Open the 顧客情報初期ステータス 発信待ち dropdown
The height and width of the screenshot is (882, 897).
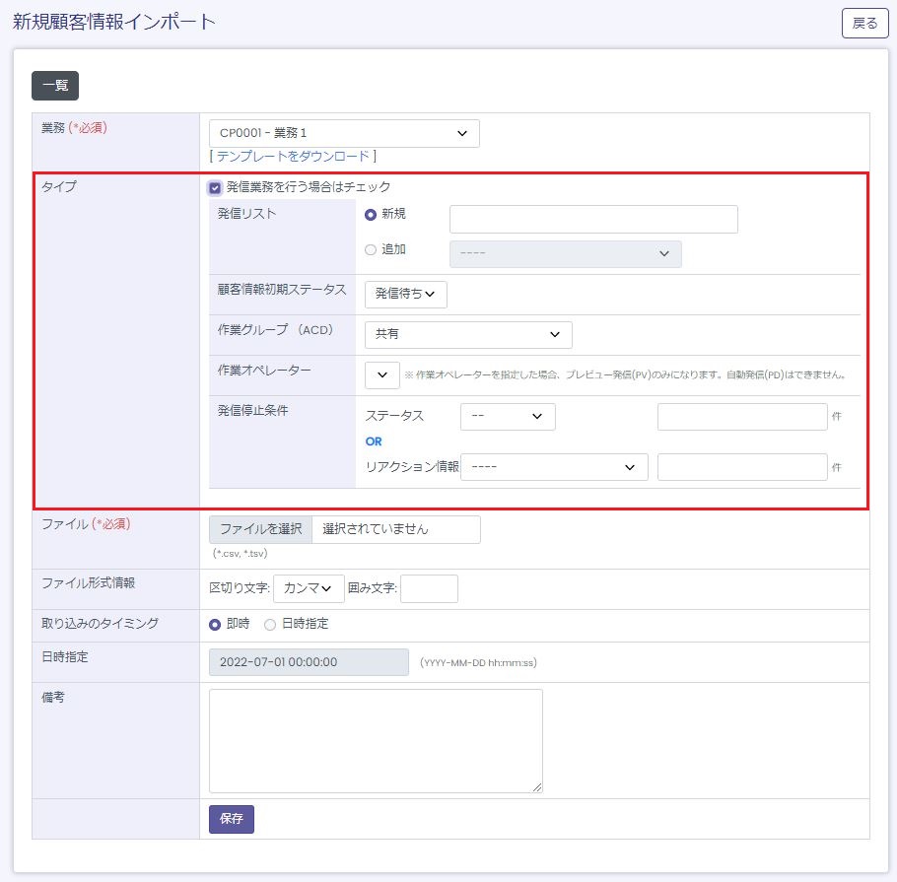pyautogui.click(x=405, y=295)
